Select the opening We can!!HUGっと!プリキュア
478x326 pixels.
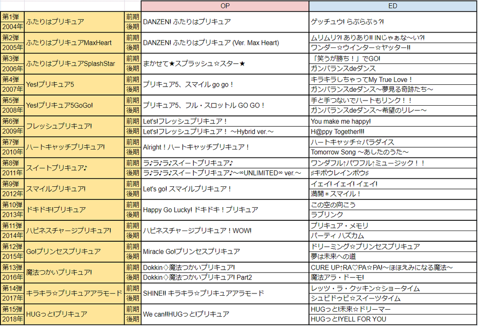(225, 314)
